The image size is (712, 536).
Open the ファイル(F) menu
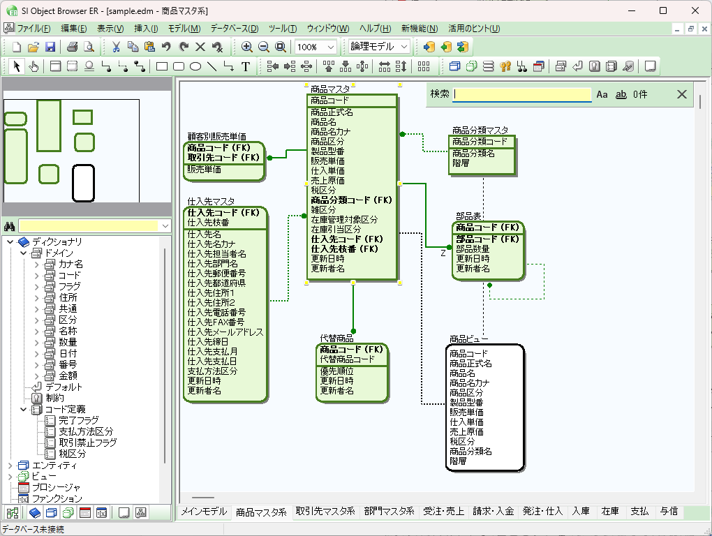point(34,29)
